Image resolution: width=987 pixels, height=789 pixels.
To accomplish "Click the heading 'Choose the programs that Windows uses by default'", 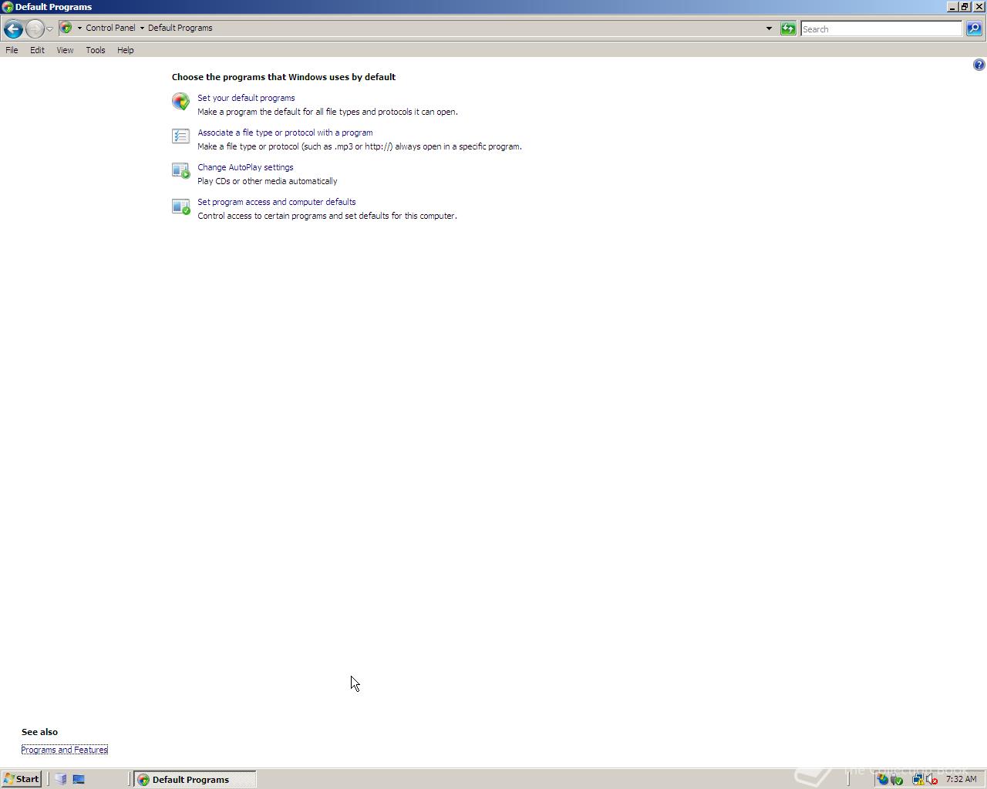I will [x=284, y=77].
